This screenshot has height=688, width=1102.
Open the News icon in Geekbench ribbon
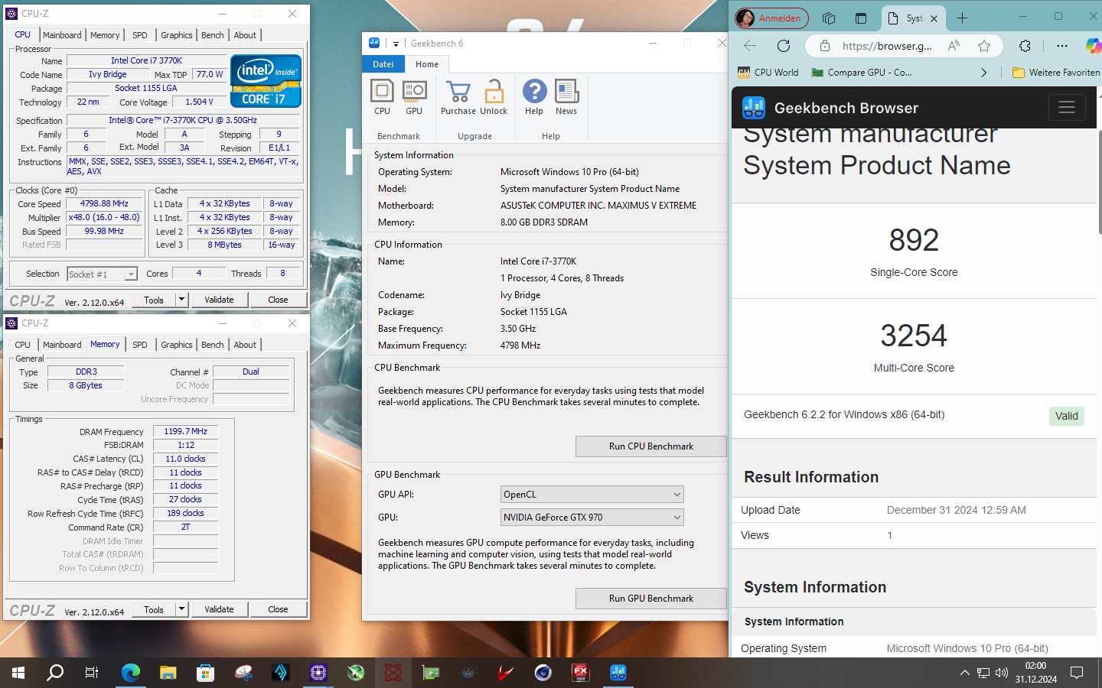point(566,92)
